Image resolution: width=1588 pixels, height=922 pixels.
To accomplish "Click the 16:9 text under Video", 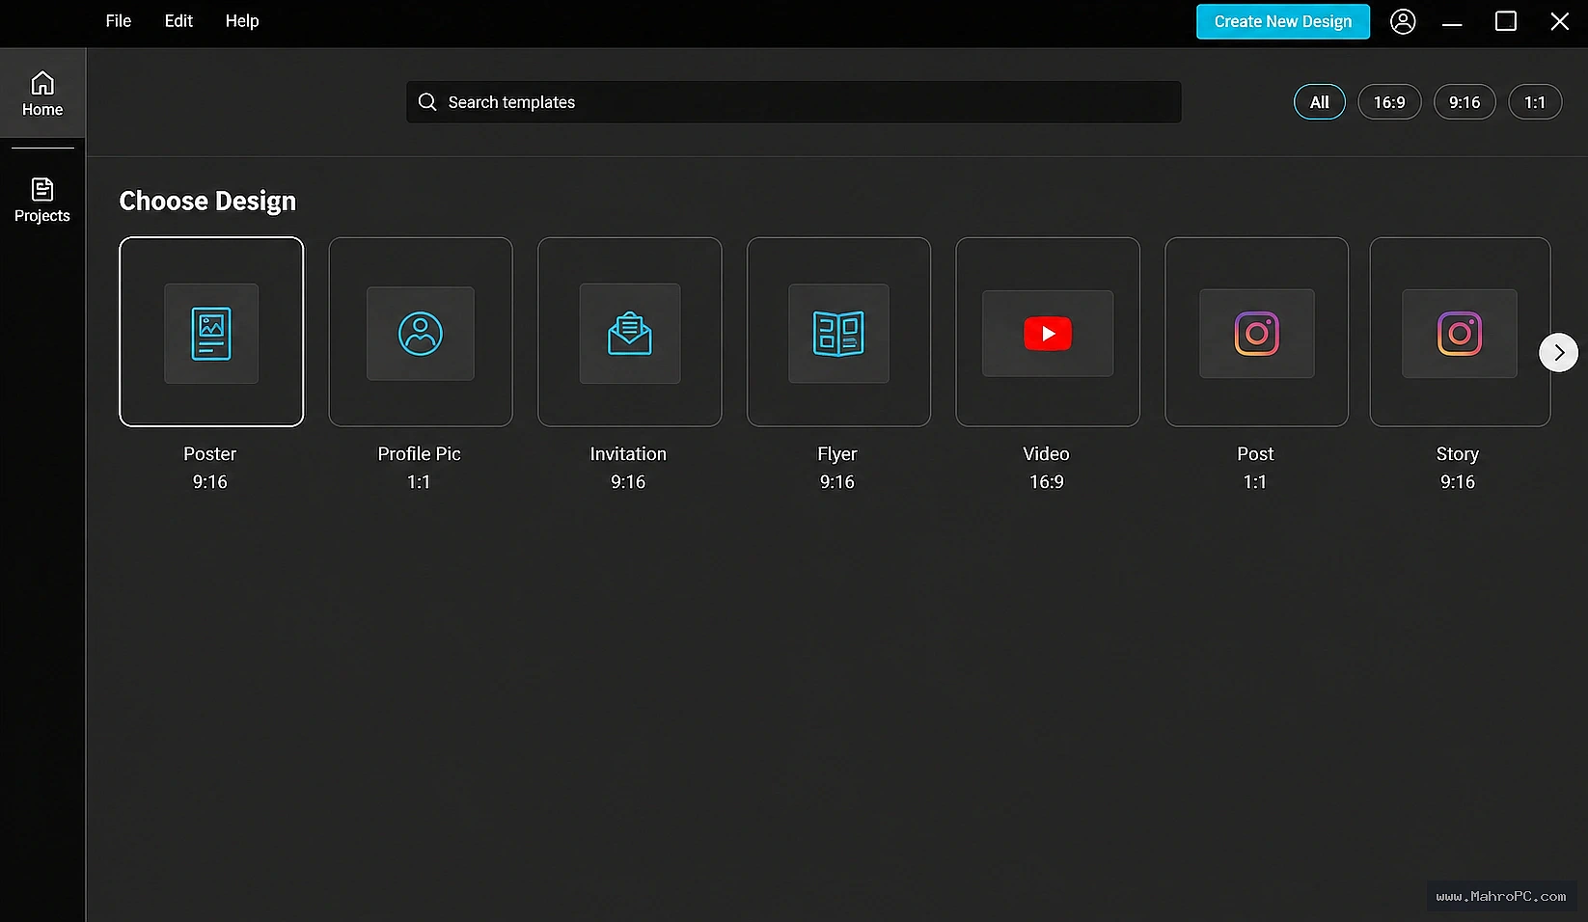I will pos(1047,482).
